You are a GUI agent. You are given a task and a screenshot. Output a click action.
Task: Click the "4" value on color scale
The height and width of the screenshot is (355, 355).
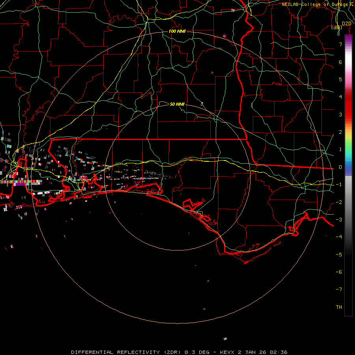pos(340,97)
